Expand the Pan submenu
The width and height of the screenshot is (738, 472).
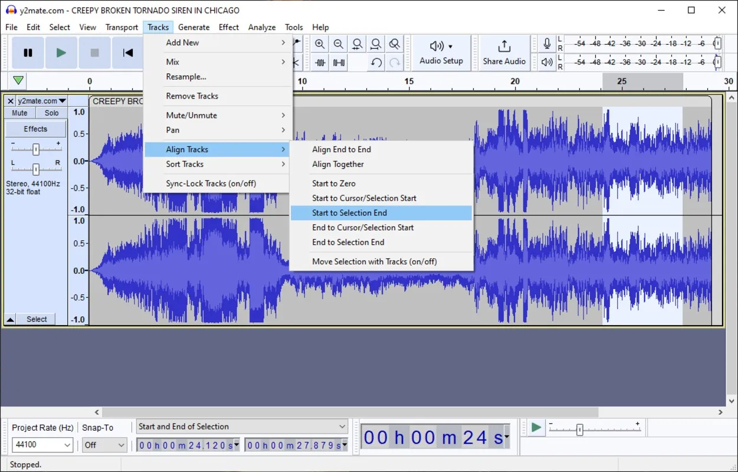click(x=217, y=130)
